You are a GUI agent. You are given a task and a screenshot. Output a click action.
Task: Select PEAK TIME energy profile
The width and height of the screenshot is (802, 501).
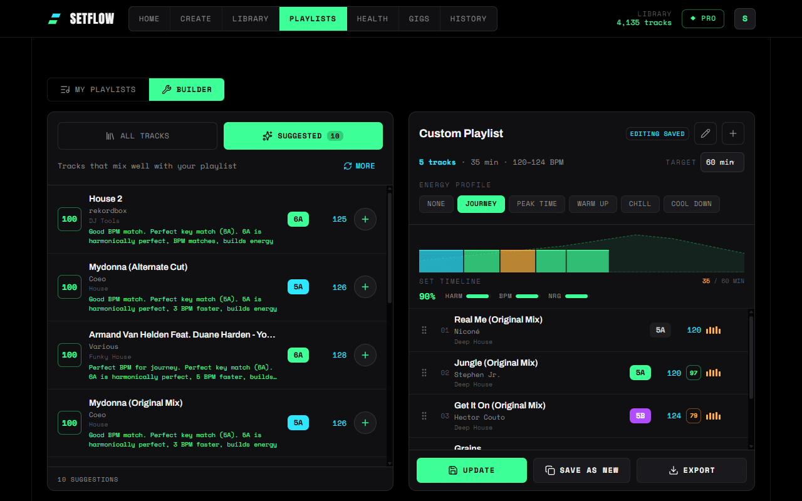click(x=537, y=204)
